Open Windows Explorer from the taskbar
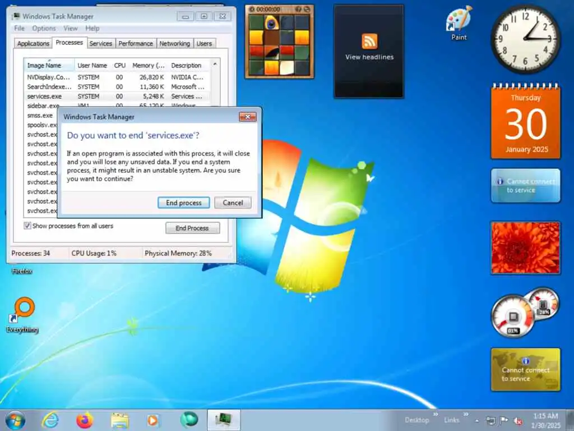Viewport: 574px width, 431px height. [x=120, y=420]
